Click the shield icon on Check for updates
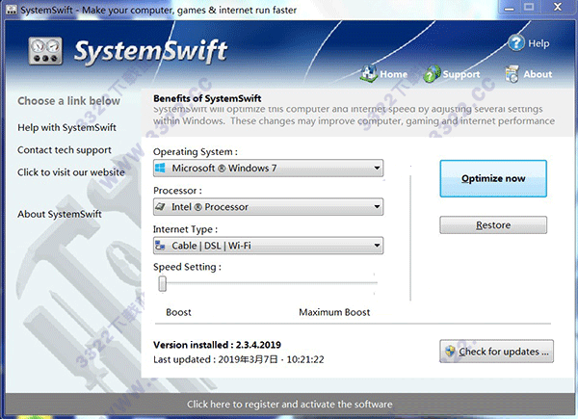 tap(450, 351)
